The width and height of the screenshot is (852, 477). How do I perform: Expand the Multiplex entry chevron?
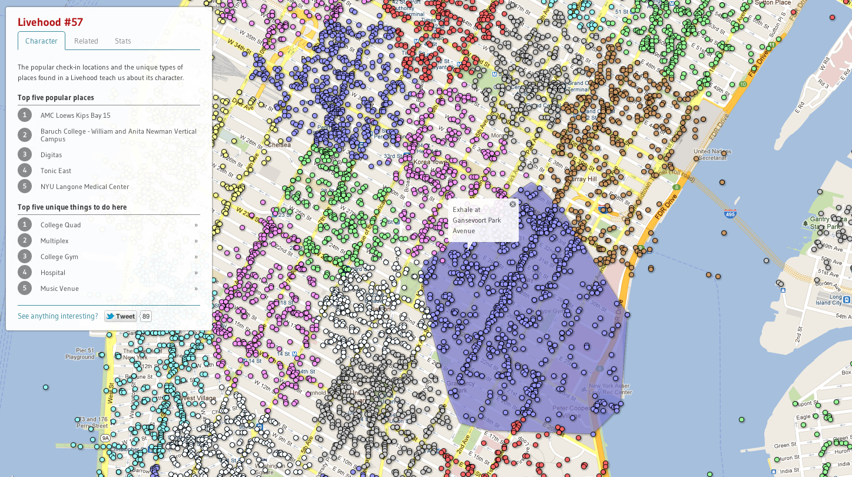tap(196, 241)
